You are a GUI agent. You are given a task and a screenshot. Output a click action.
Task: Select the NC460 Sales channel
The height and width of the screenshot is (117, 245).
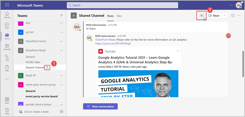click(x=33, y=62)
